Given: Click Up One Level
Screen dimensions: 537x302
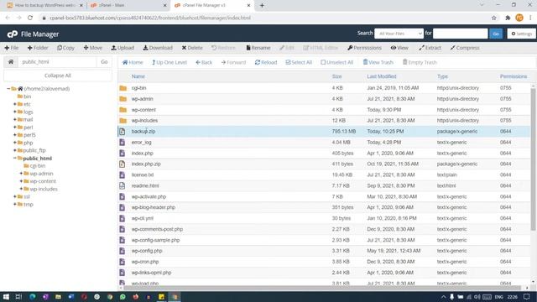Looking at the screenshot, I should (169, 62).
